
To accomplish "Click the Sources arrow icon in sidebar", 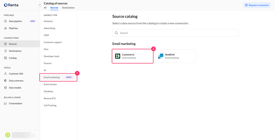I will [5, 44].
